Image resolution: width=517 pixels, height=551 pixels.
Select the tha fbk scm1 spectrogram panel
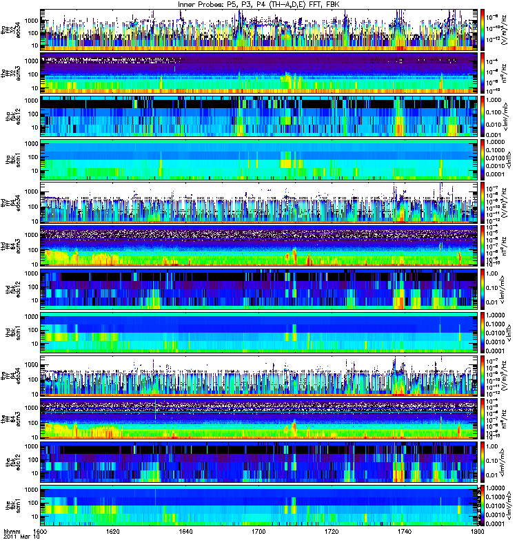click(259, 160)
